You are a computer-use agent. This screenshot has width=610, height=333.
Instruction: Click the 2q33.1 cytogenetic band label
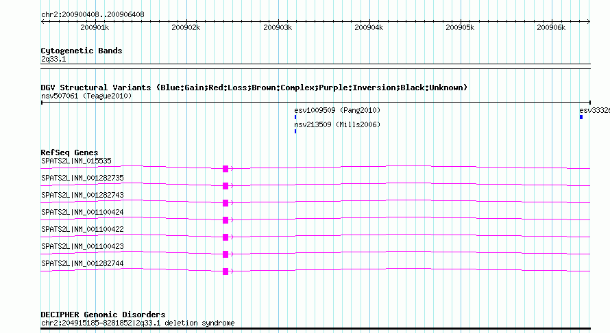click(x=53, y=59)
